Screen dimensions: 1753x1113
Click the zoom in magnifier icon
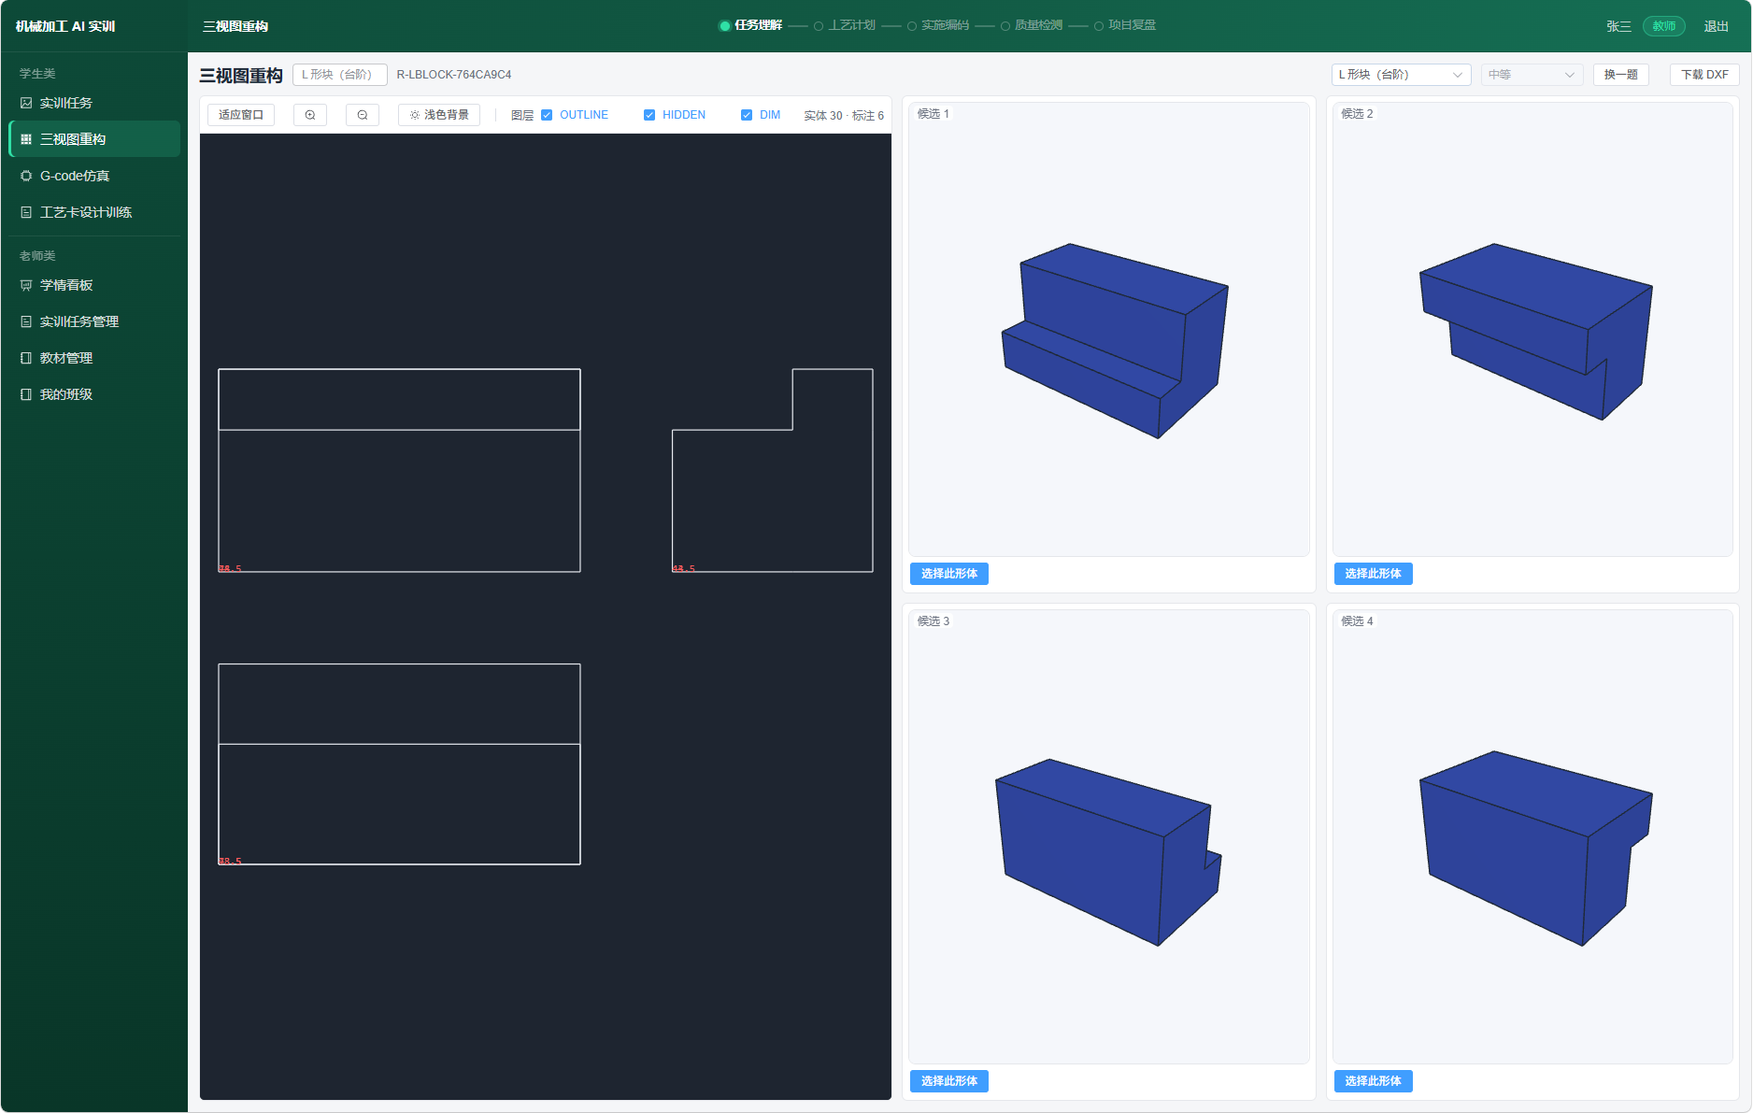(310, 115)
